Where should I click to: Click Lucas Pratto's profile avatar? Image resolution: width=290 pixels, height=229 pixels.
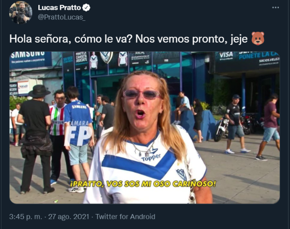[21, 13]
